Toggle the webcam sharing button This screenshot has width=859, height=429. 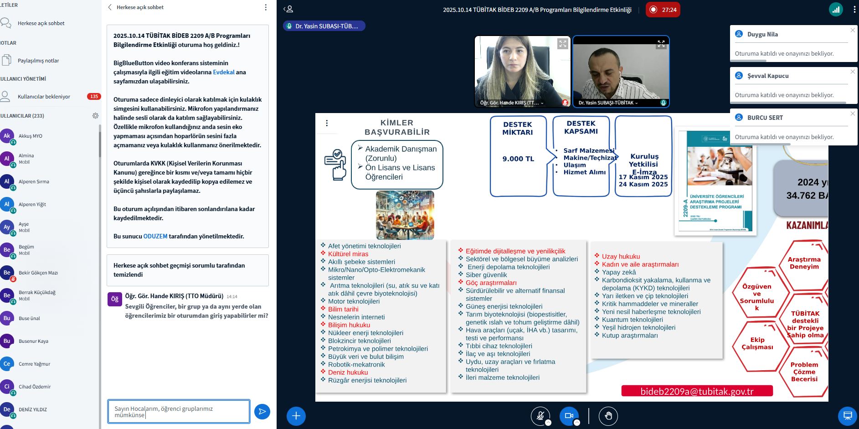tap(569, 416)
